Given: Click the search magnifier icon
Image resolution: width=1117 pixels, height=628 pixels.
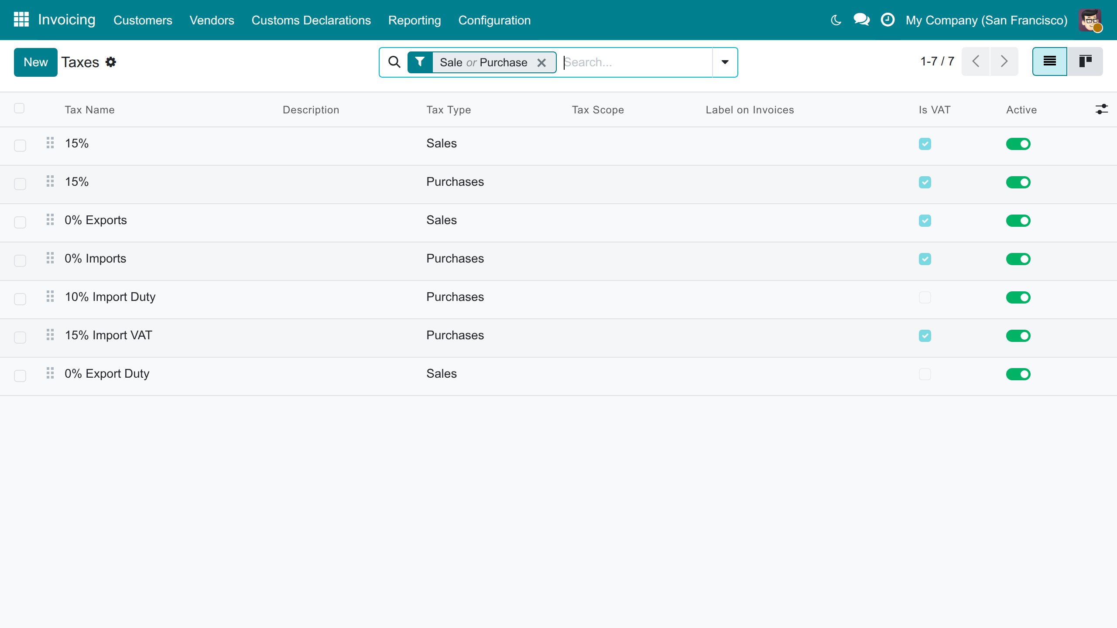Looking at the screenshot, I should [394, 62].
